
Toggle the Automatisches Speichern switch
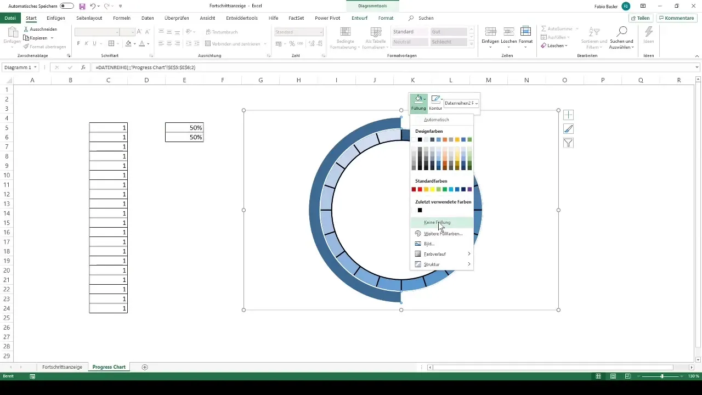(67, 5)
